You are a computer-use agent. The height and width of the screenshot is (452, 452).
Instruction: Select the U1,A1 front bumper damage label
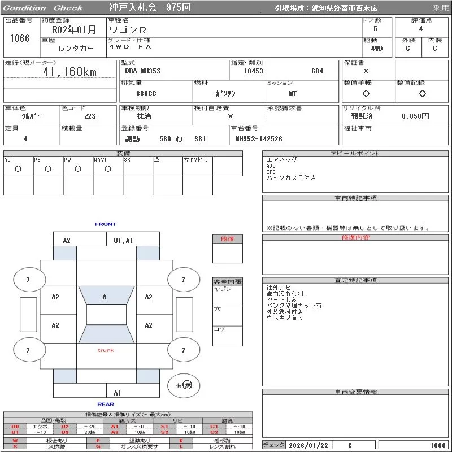pyautogui.click(x=124, y=240)
